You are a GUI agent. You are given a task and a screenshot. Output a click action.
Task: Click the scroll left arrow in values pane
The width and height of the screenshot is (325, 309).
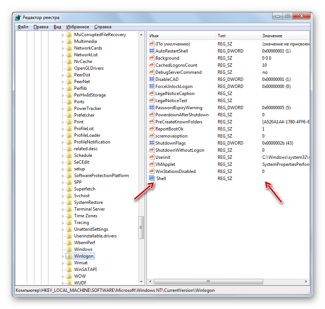pos(150,281)
